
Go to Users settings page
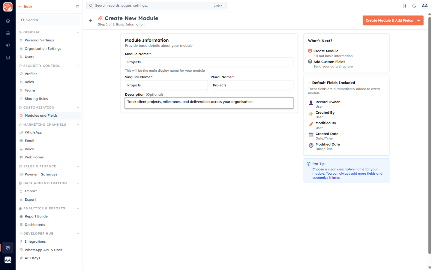49,57
